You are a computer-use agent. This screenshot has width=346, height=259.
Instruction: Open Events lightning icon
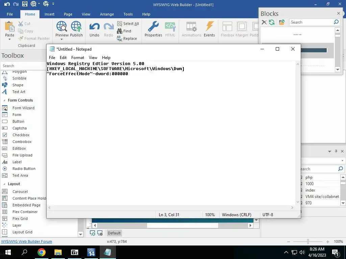tap(209, 26)
